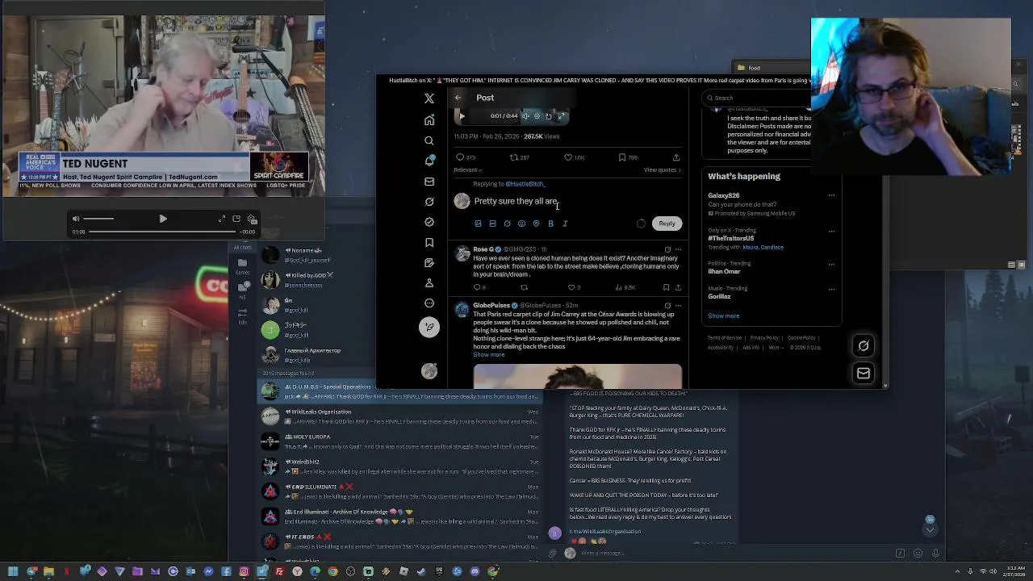The height and width of the screenshot is (581, 1033).
Task: Apply italic formatting in reply composer
Action: pyautogui.click(x=565, y=224)
